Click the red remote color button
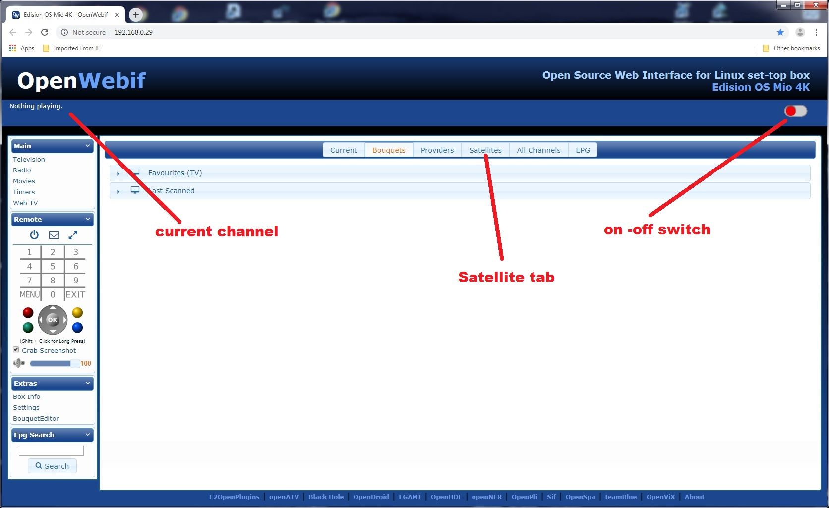Viewport: 829px width, 508px height. point(28,313)
